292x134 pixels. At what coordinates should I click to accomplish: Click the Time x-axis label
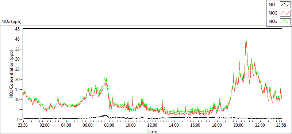pos(151,131)
